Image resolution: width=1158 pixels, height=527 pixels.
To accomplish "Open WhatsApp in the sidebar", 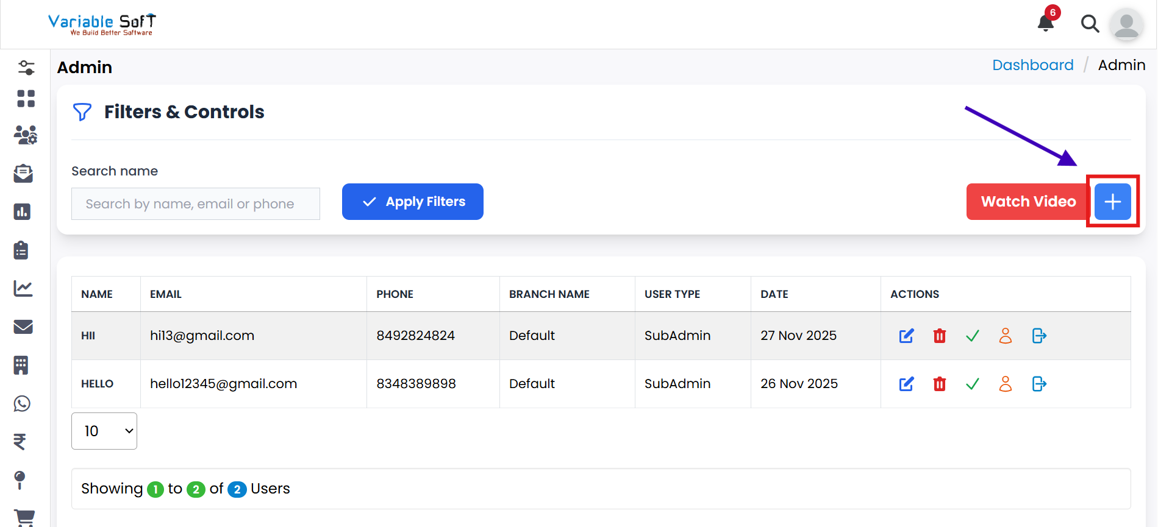I will point(23,403).
